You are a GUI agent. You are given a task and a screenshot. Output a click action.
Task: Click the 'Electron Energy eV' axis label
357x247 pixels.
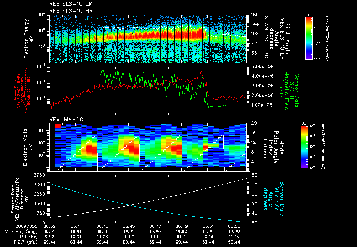(x=29, y=39)
